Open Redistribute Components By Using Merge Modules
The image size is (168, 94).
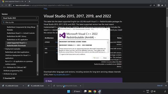[21, 28]
